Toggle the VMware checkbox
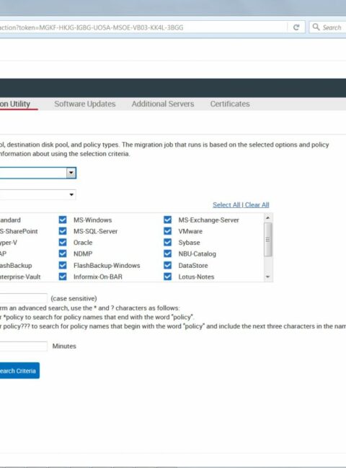The image size is (346, 468). [x=168, y=231]
